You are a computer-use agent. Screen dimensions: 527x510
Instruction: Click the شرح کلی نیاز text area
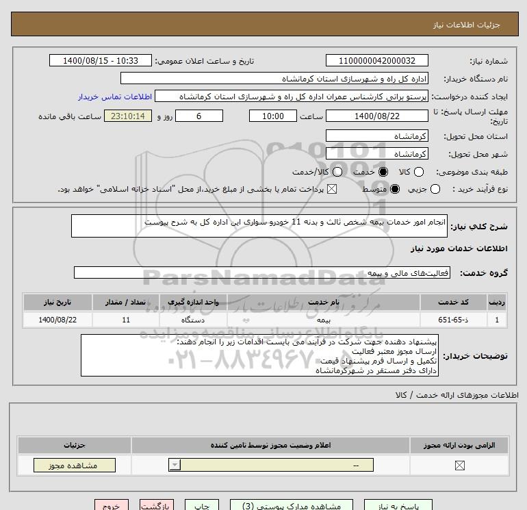coord(259,226)
